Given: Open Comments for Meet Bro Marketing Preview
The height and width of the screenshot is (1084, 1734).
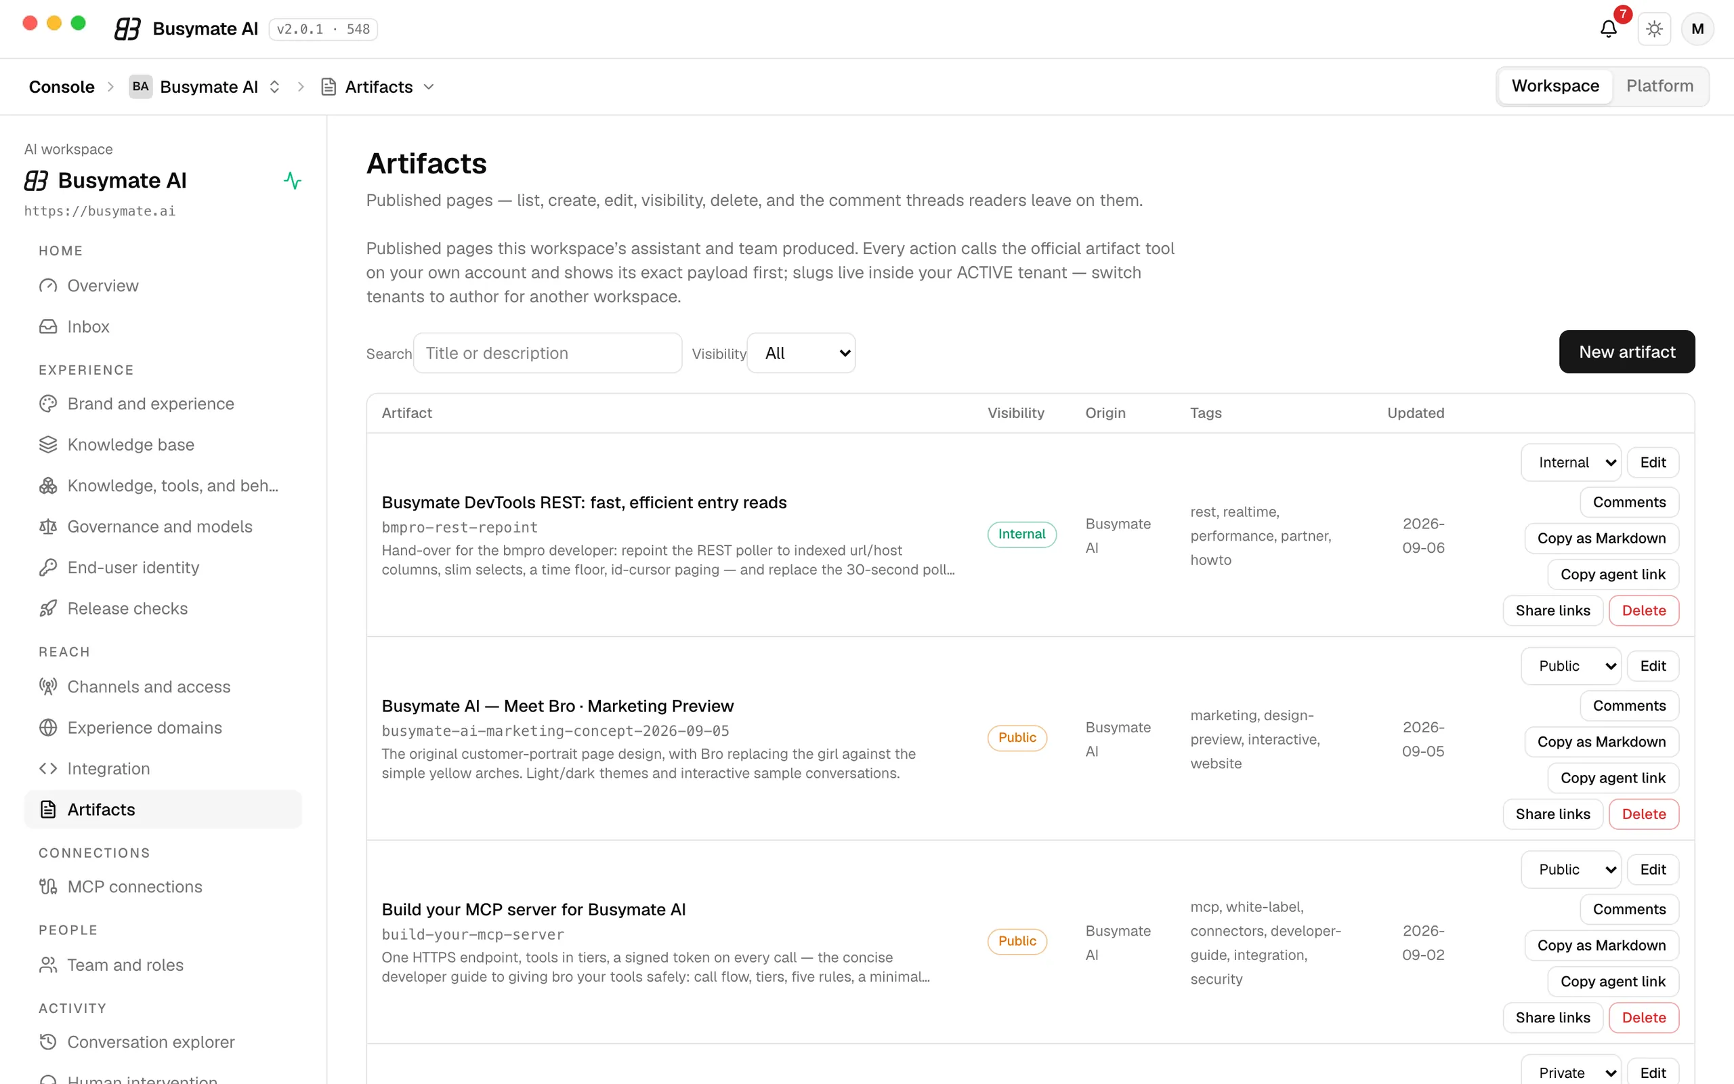Looking at the screenshot, I should tap(1628, 705).
